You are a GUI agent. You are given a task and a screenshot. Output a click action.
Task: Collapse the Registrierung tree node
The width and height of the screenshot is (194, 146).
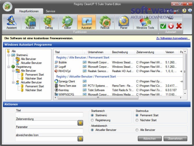(x=9, y=67)
